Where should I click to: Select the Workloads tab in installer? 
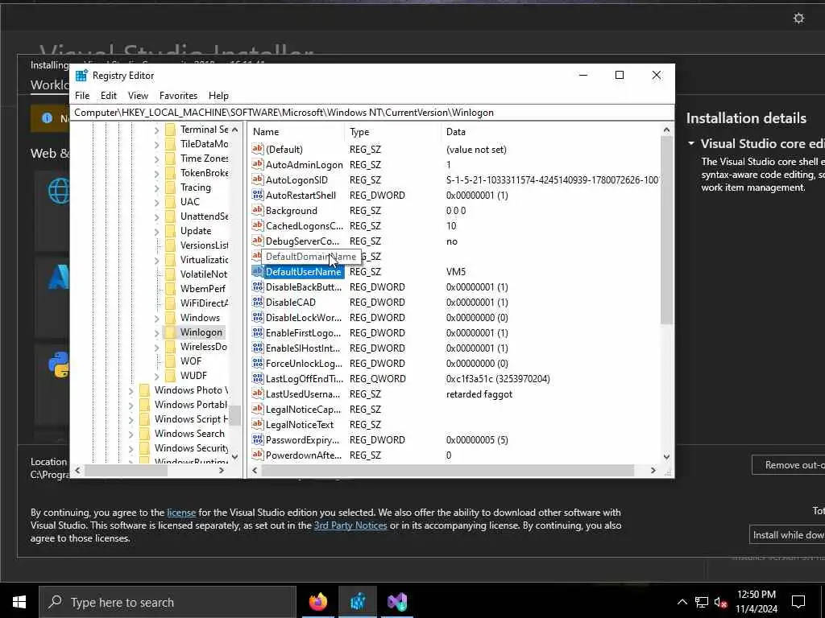coord(49,84)
